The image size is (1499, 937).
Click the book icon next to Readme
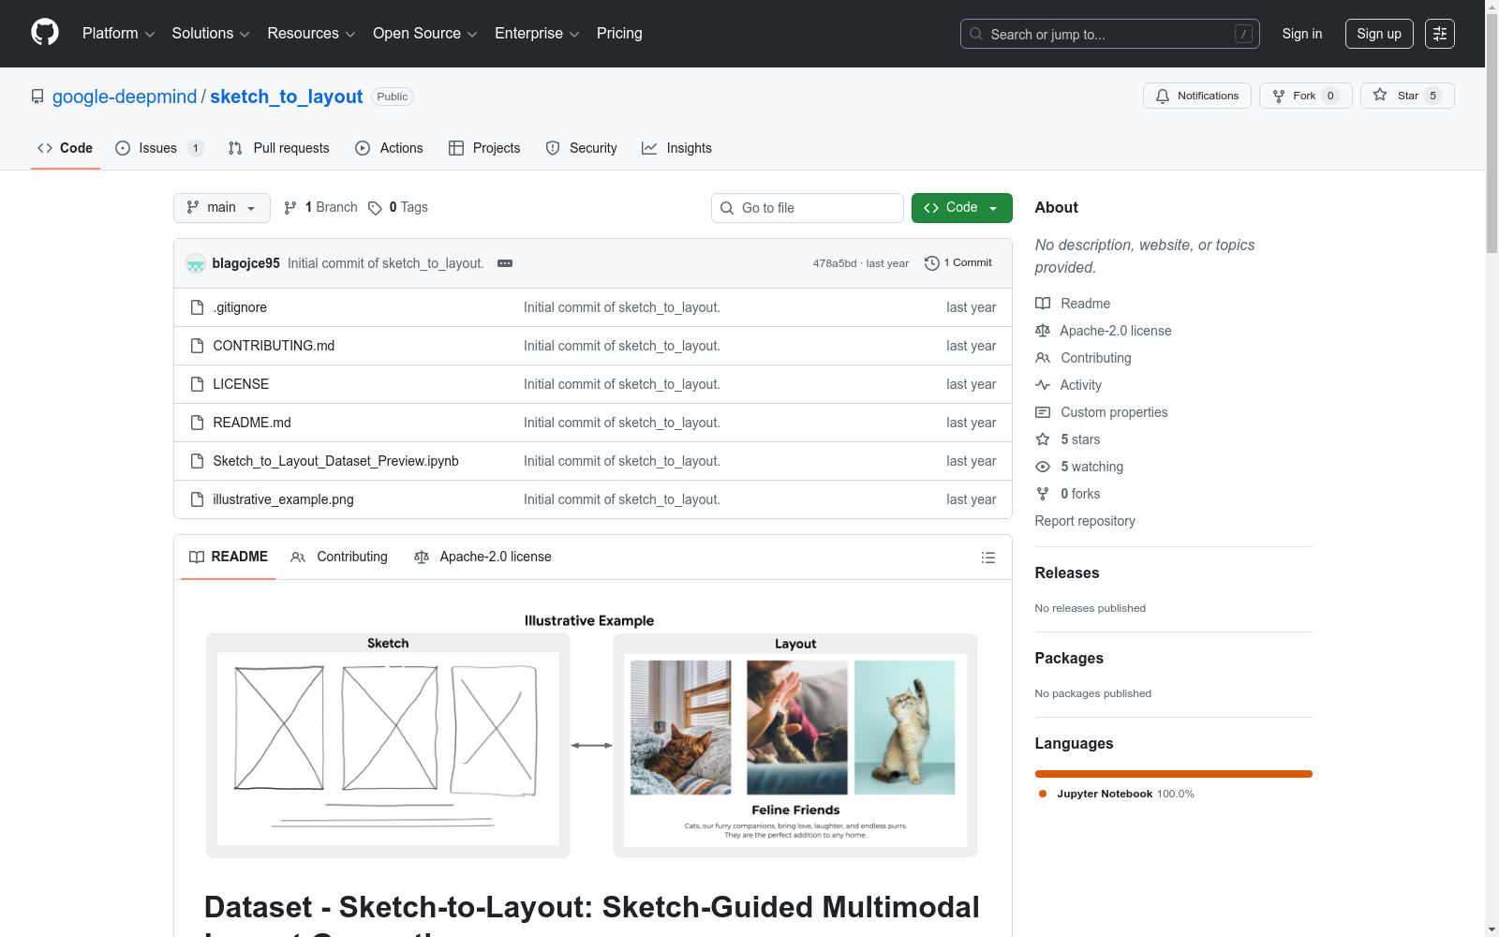pyautogui.click(x=1043, y=304)
